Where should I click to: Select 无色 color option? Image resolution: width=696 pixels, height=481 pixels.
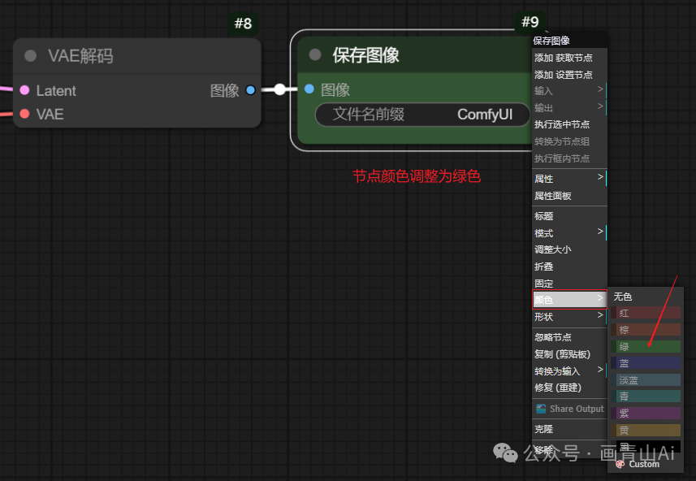[x=646, y=297]
